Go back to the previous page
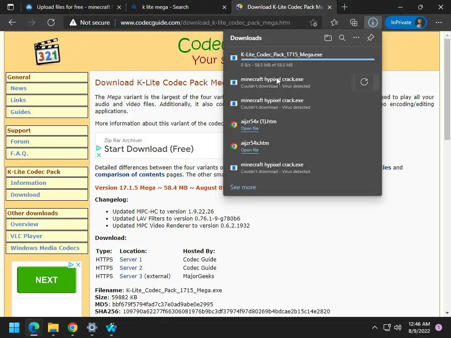The image size is (451, 338). click(12, 22)
